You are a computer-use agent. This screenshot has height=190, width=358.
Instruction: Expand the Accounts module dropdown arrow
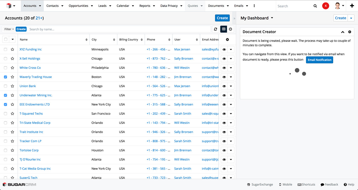tap(40, 6)
